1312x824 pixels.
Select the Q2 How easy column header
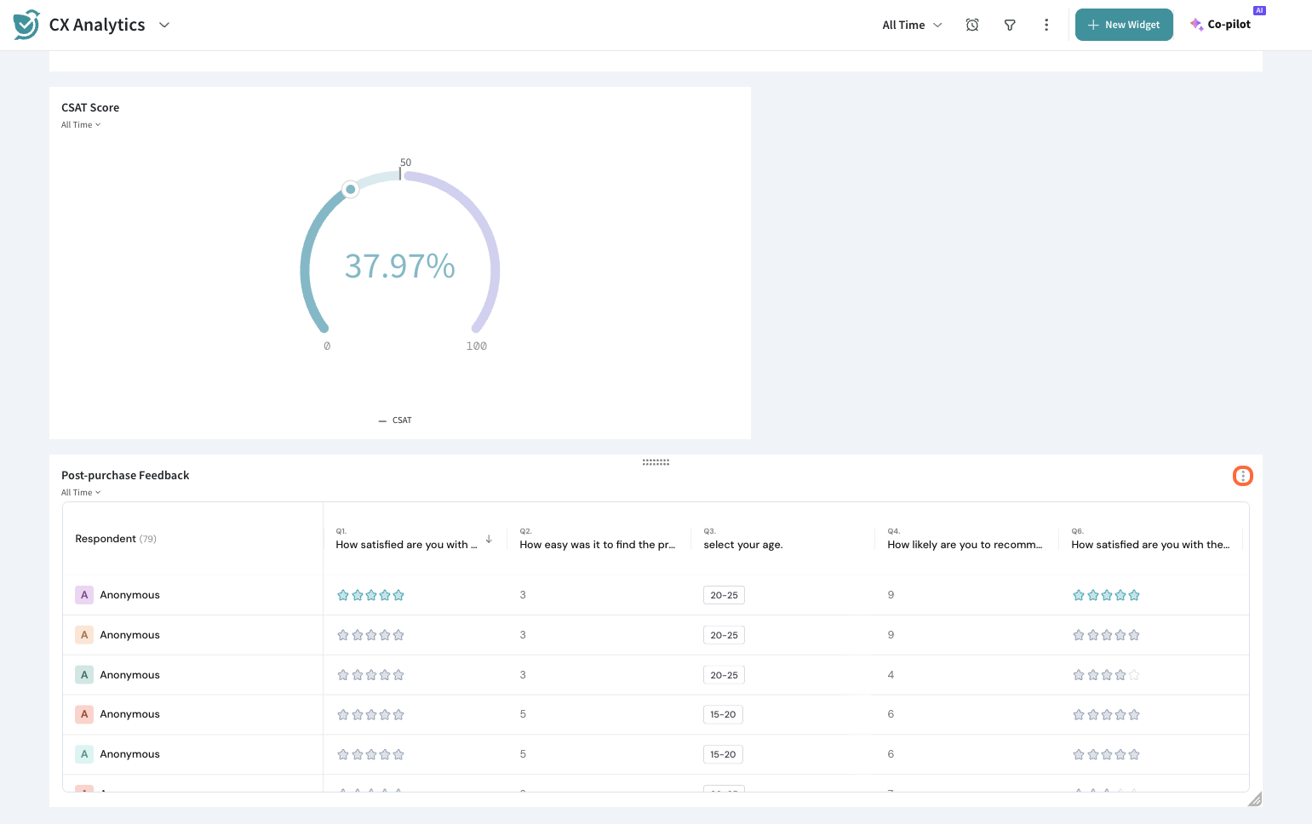point(597,545)
